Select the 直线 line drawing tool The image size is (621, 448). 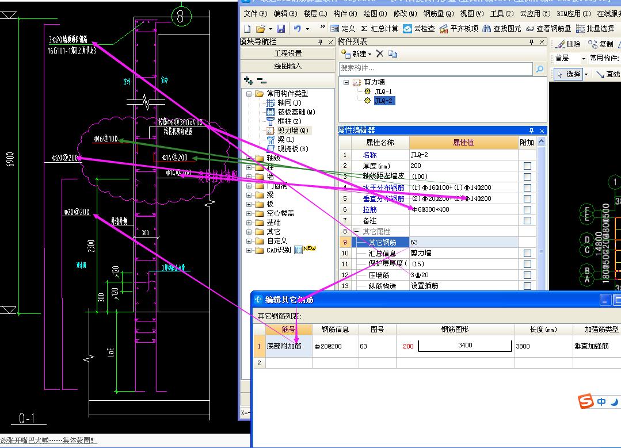[x=608, y=74]
